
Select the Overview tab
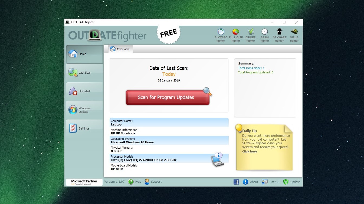pyautogui.click(x=120, y=49)
